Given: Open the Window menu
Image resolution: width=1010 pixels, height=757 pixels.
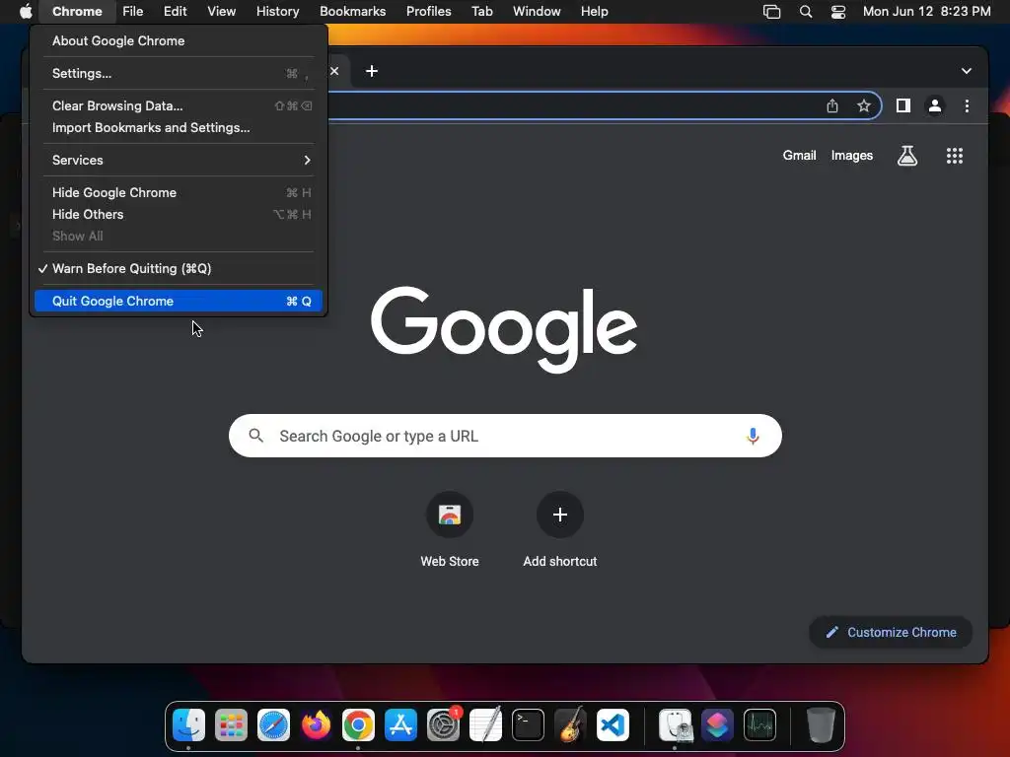Looking at the screenshot, I should pyautogui.click(x=537, y=11).
